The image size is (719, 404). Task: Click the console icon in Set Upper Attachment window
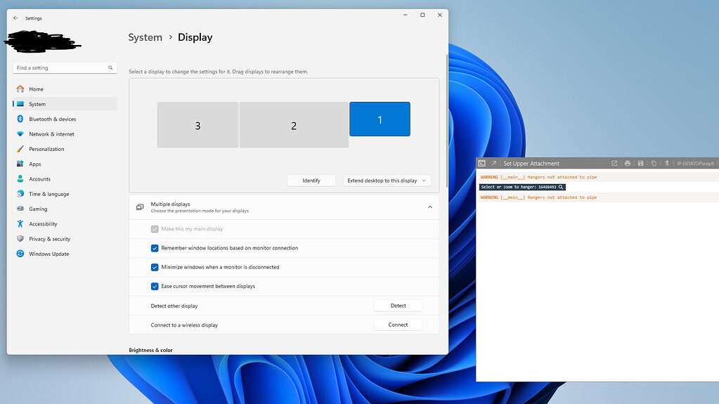(482, 163)
